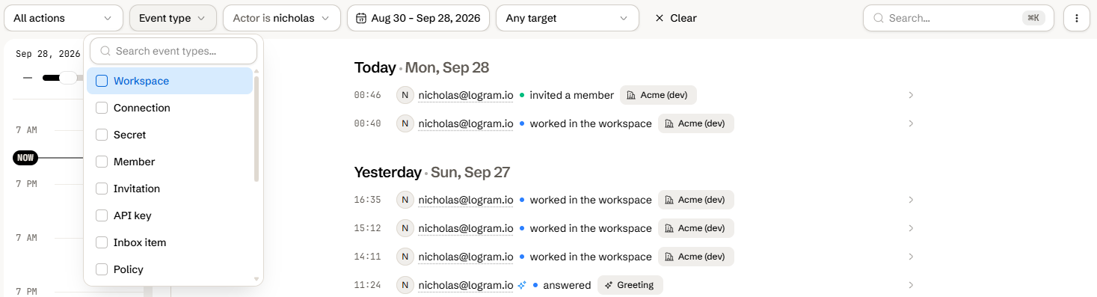Click the X icon beside Clear

point(660,18)
